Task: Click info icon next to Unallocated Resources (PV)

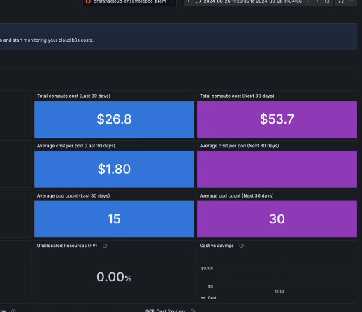Action: [x=105, y=246]
